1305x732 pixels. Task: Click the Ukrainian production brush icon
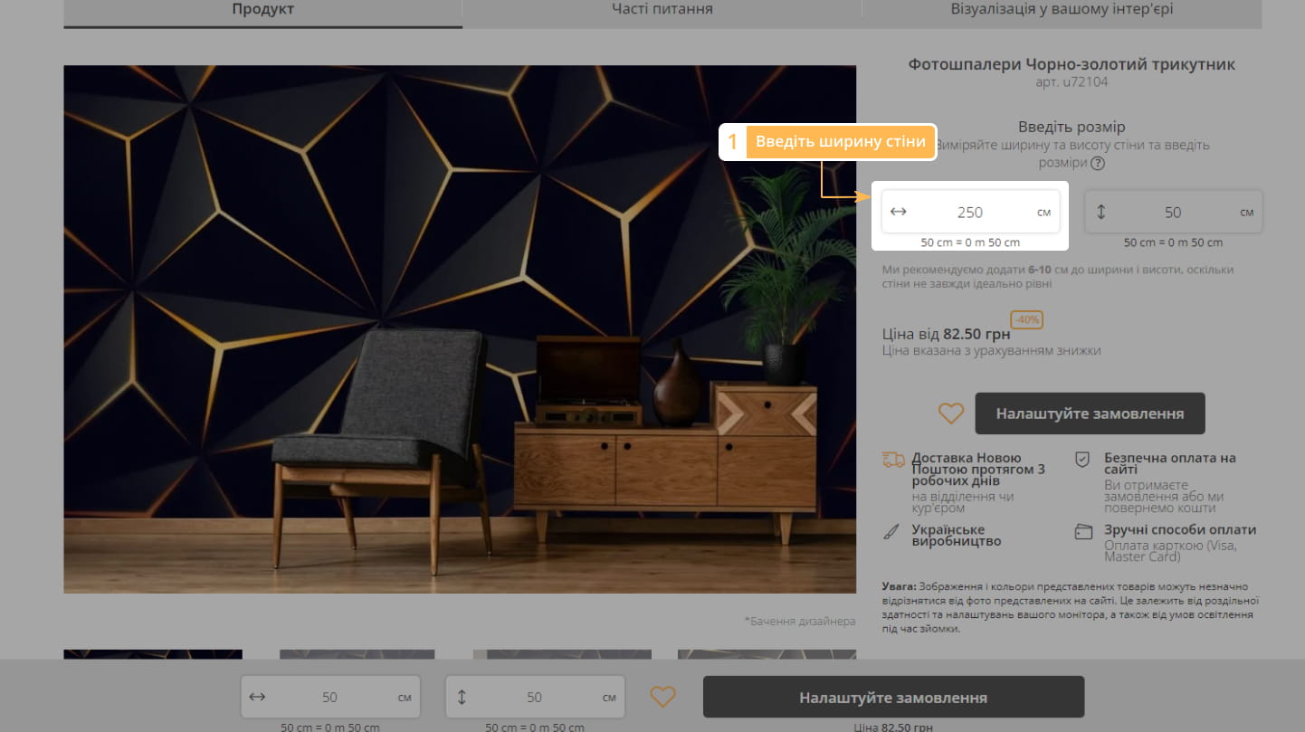coord(891,531)
